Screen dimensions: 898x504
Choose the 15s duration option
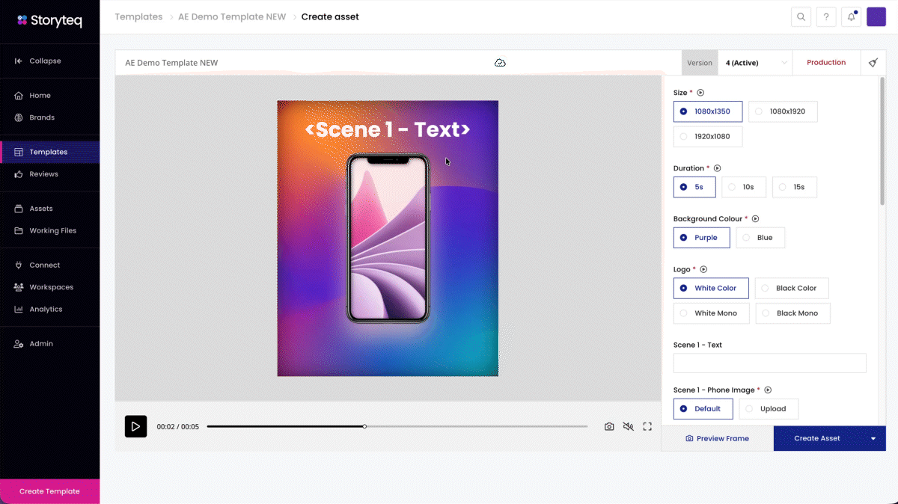tap(794, 187)
